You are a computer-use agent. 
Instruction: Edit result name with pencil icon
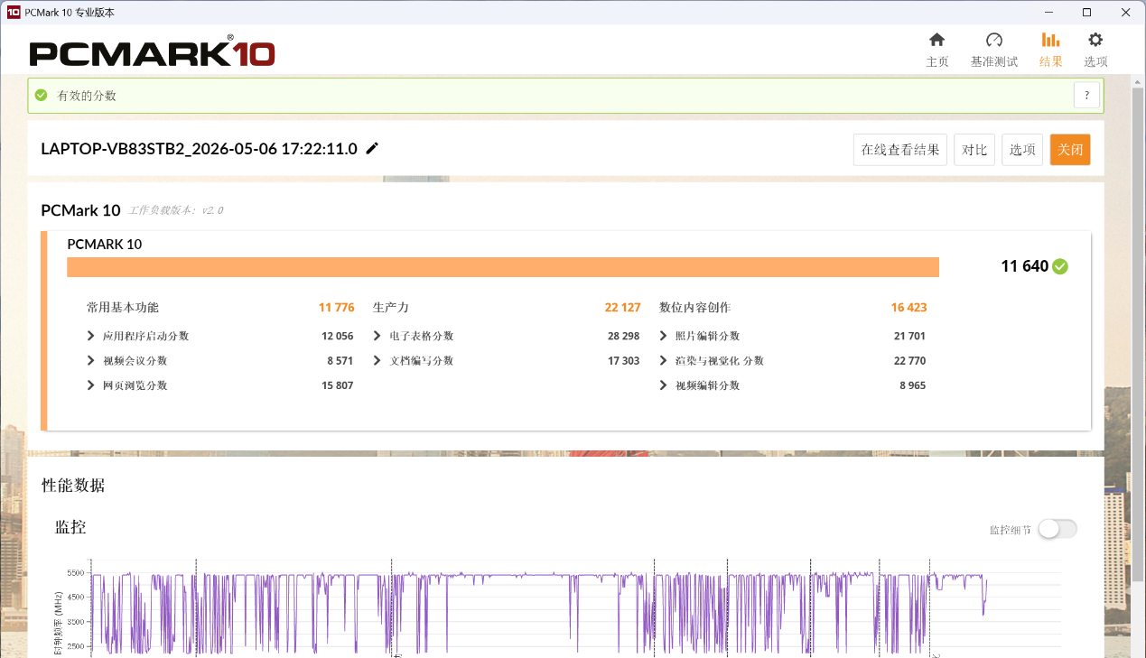pyautogui.click(x=372, y=148)
